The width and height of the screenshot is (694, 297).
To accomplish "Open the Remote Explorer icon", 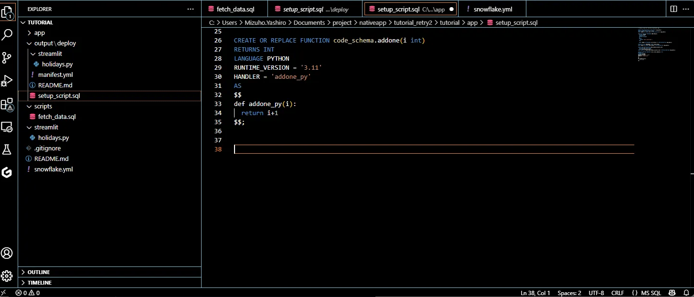I will click(x=7, y=127).
